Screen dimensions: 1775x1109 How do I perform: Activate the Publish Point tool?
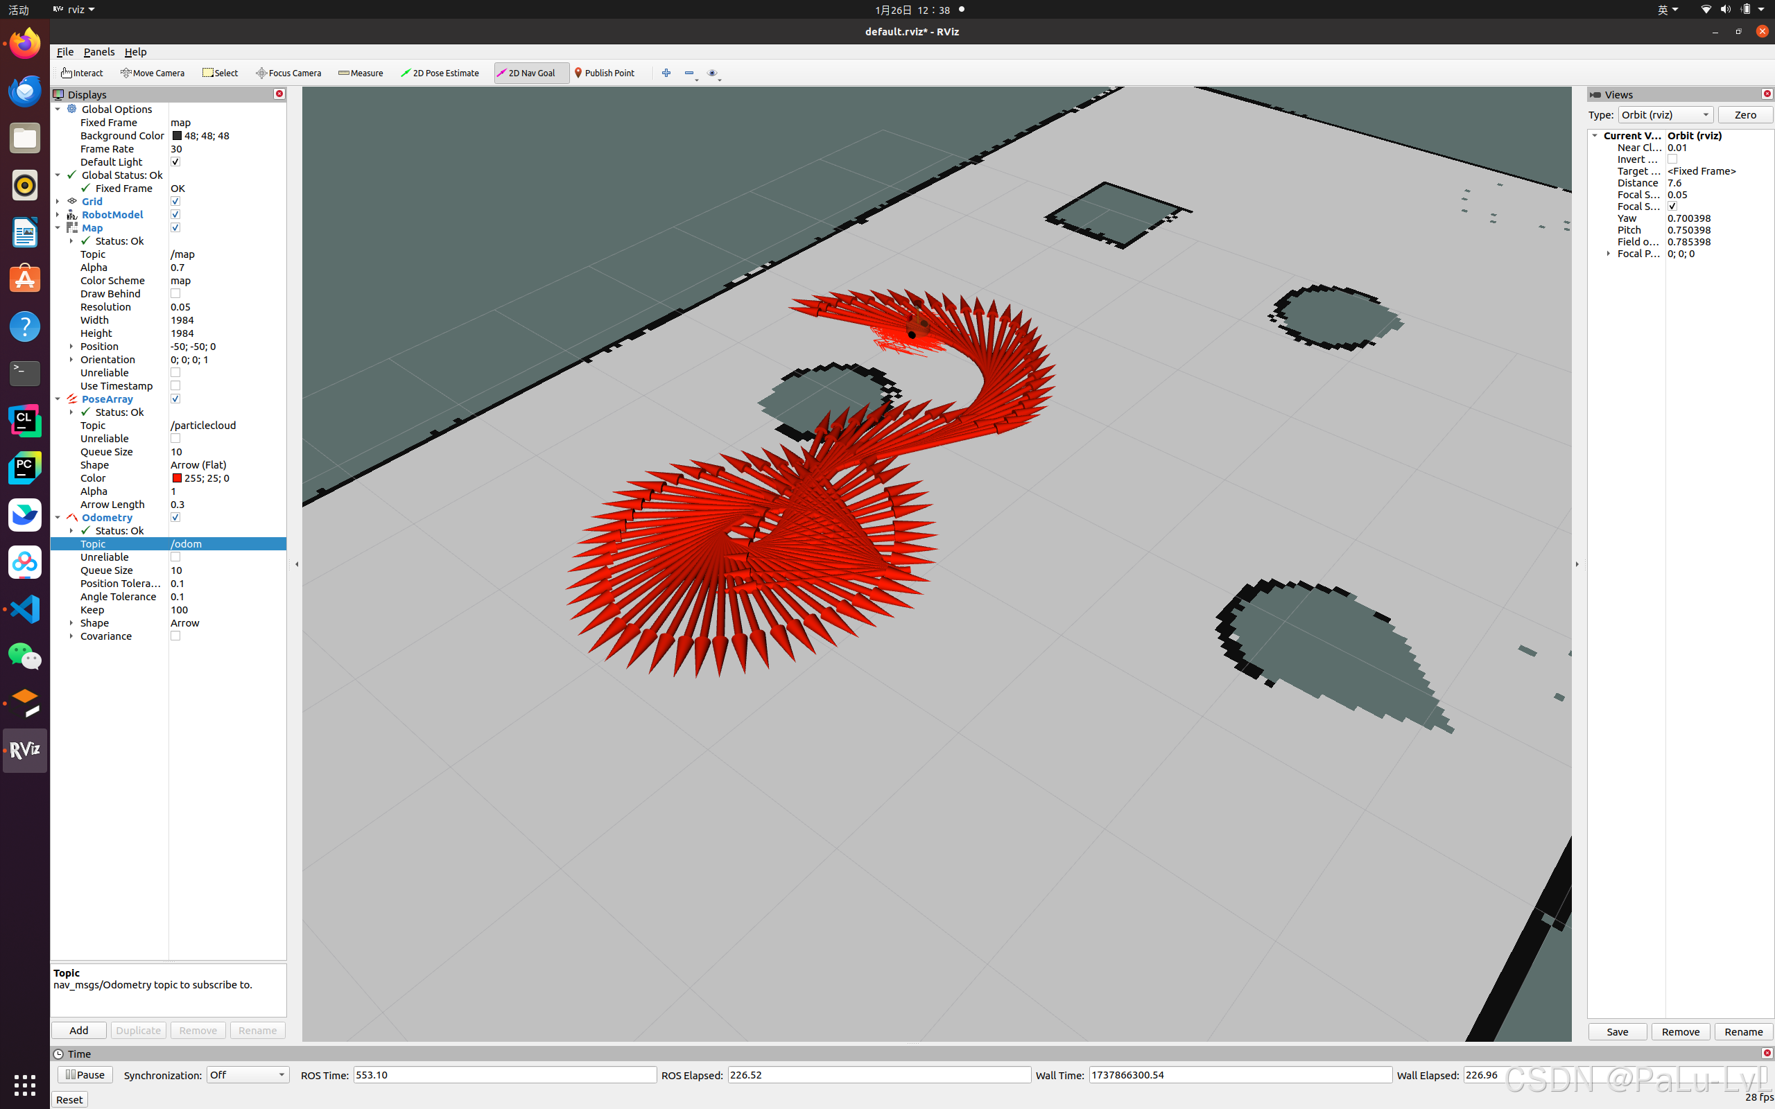(x=605, y=73)
